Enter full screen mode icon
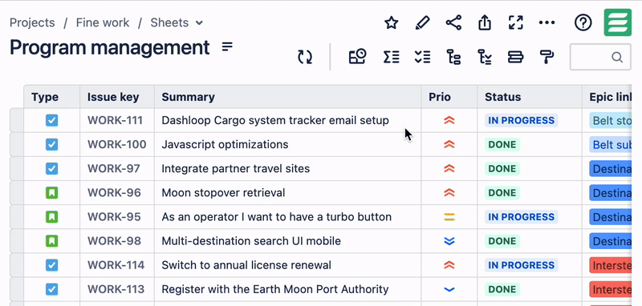This screenshot has width=642, height=306. tap(515, 22)
